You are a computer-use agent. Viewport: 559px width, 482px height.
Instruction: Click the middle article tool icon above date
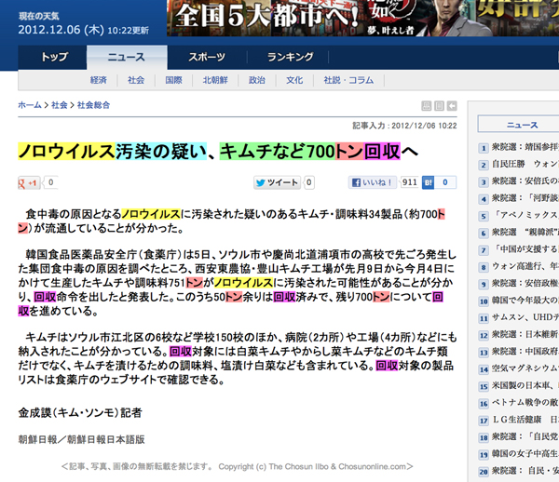(439, 106)
